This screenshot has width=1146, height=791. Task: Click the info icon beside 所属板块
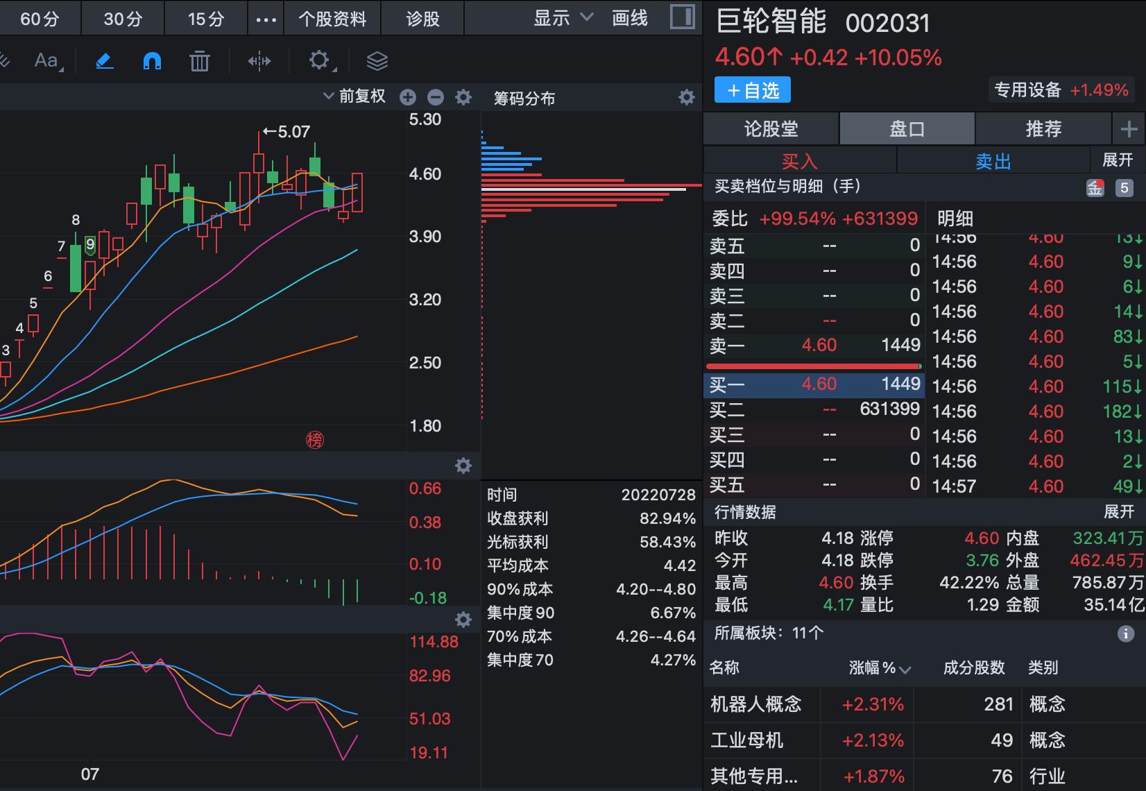1125,633
